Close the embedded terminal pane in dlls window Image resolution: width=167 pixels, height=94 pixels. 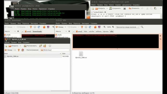click(x=160, y=36)
